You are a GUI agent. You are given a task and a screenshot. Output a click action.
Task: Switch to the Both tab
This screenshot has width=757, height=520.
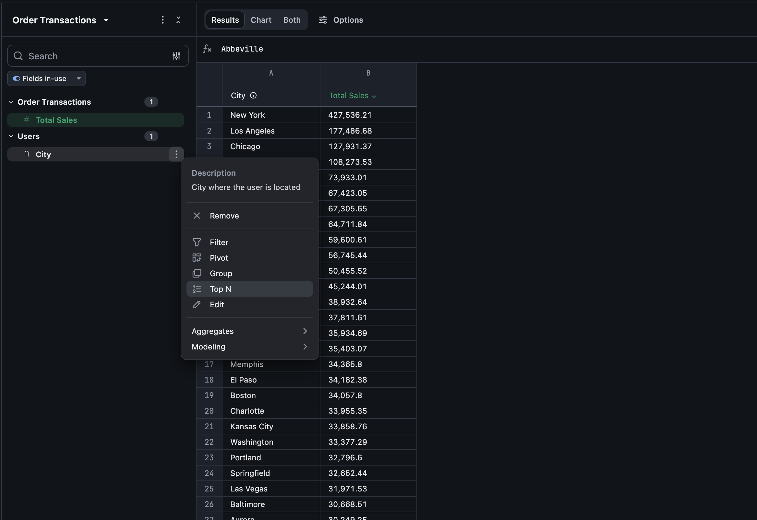pyautogui.click(x=292, y=20)
